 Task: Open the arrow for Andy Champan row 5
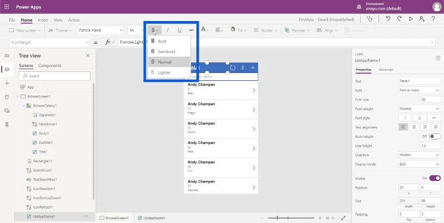pyautogui.click(x=254, y=90)
